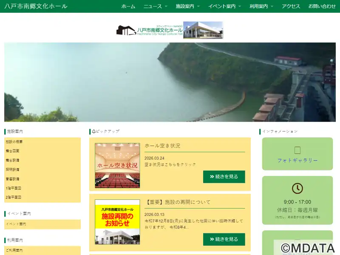340x255 pixels.
Task: Click 続きを見る for ホール空き状況
Action: point(224,176)
